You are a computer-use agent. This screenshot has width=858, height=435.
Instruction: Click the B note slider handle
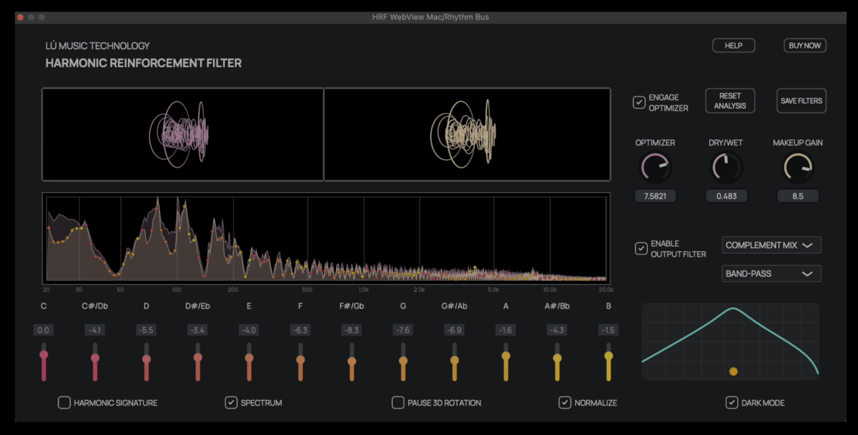(608, 355)
